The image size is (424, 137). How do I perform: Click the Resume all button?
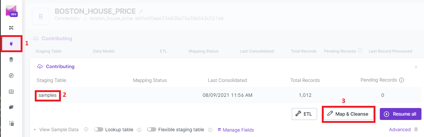400,114
